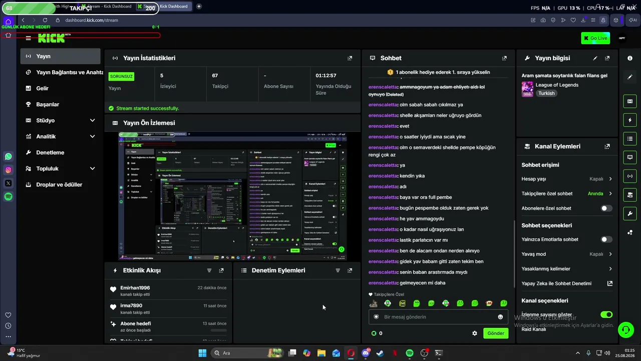Open the profile avatar menu
Viewport: 641px width, 361px height.
point(622,38)
